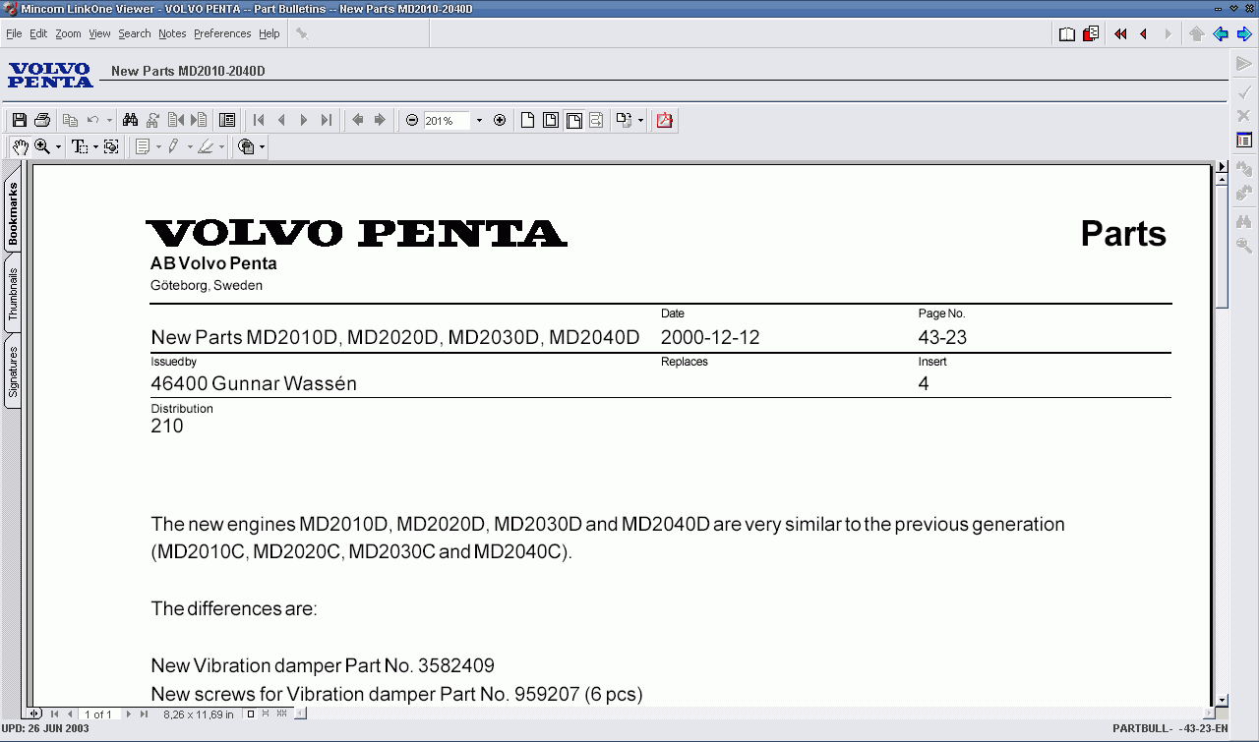This screenshot has width=1259, height=742.
Task: Save the document
Action: tap(19, 119)
